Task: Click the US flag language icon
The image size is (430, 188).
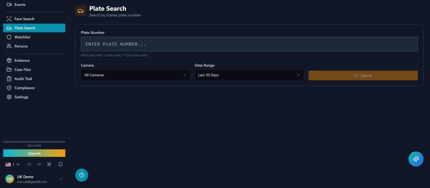Action: point(8,164)
